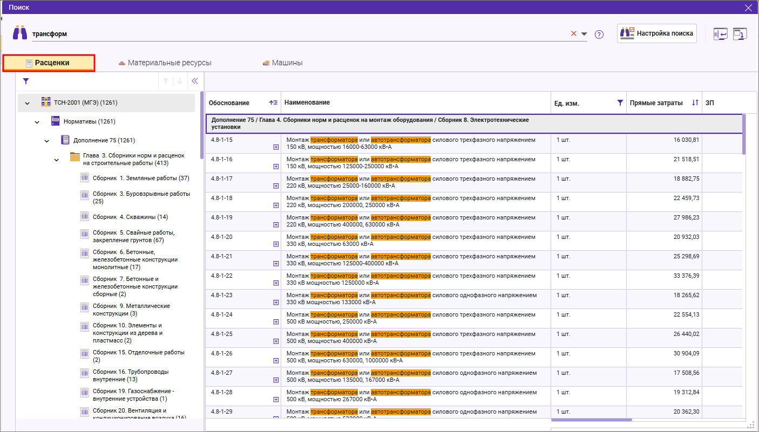Click the window-with-down-arrow icon at top right
This screenshot has height=432, width=759.
pyautogui.click(x=739, y=34)
